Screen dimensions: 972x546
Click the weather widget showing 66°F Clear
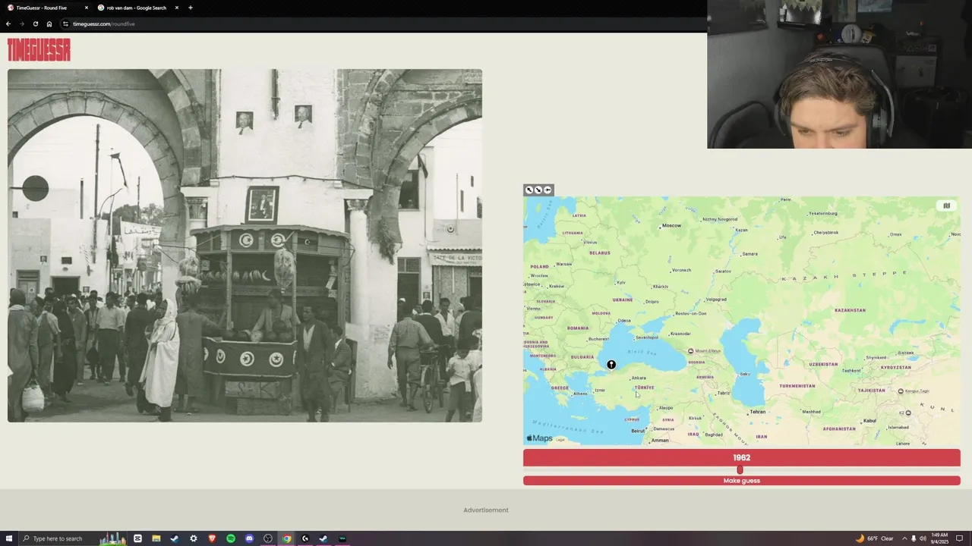(875, 538)
